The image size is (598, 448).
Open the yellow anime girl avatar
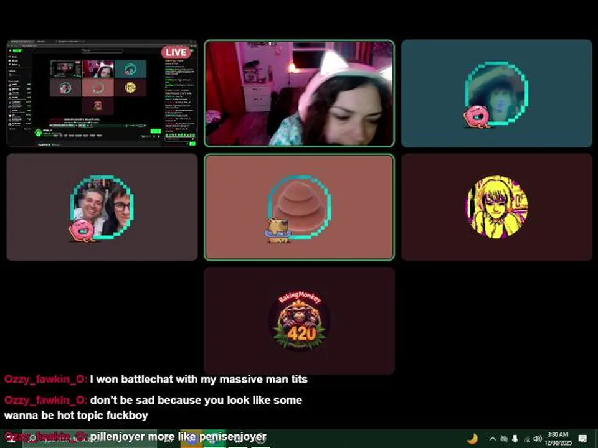[496, 207]
